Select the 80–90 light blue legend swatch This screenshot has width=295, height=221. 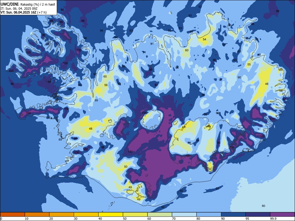pyautogui.click(x=209, y=215)
